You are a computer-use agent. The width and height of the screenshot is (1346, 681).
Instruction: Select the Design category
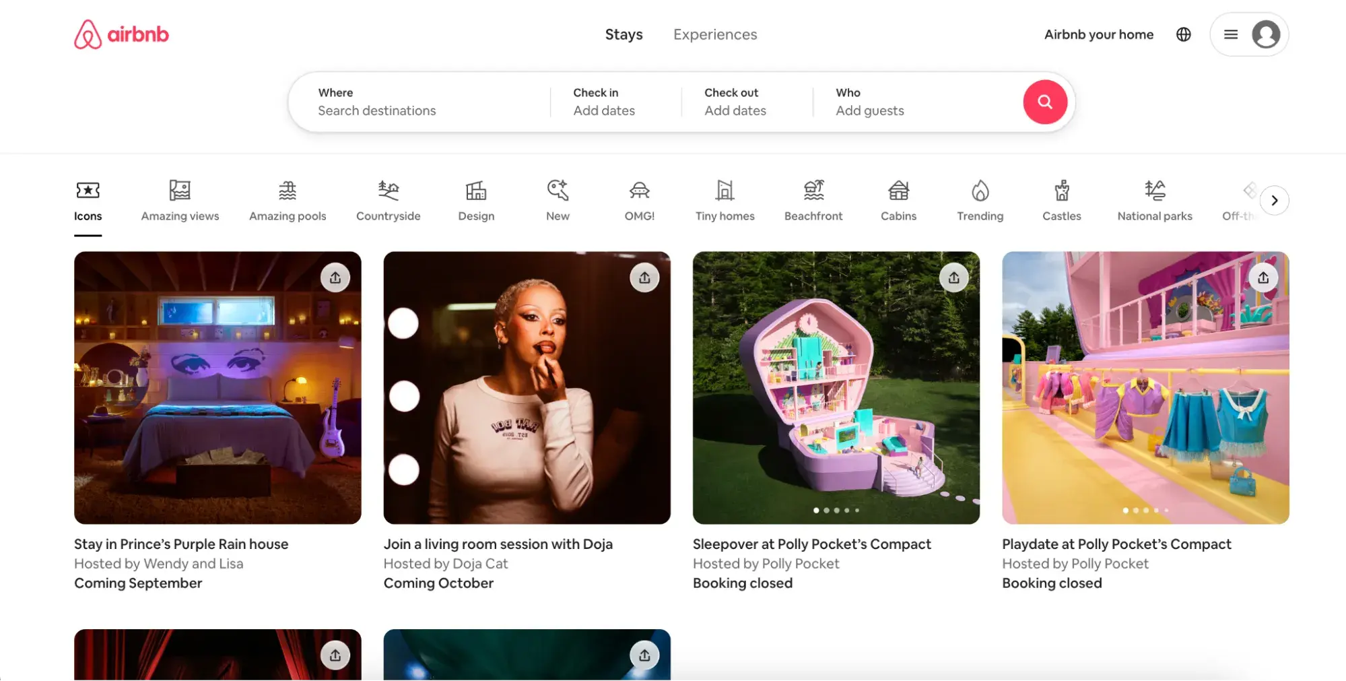pos(476,201)
